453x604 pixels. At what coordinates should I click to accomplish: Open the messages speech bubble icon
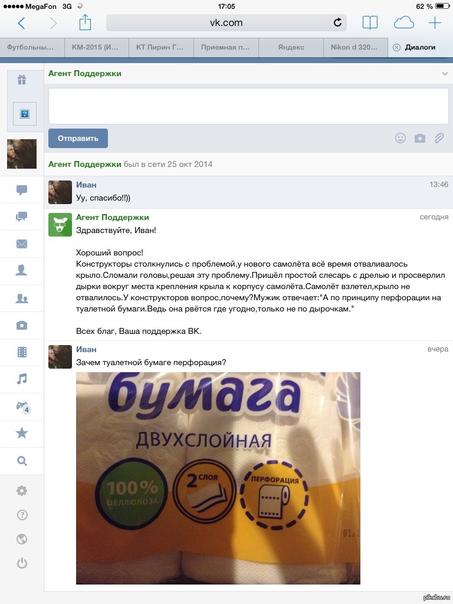[x=22, y=189]
